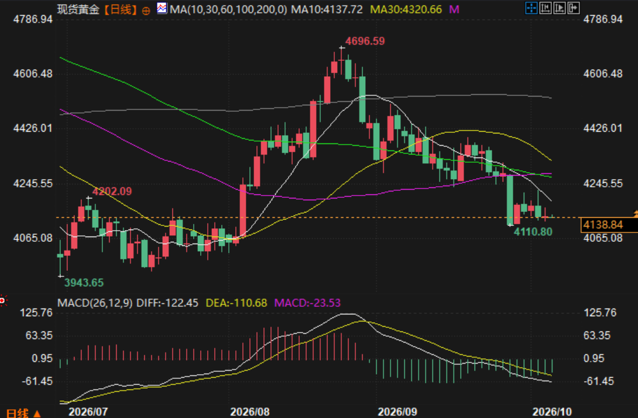Image resolution: width=638 pixels, height=418 pixels.
Task: Select the MA10:4137.72 legend entry
Action: pyautogui.click(x=327, y=9)
